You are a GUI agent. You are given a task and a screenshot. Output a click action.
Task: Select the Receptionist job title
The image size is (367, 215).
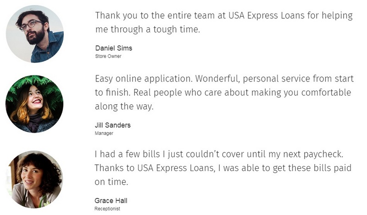107,209
